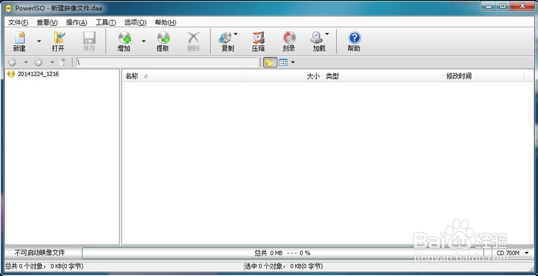Click the Extract (提取) icon
The image size is (538, 276).
[164, 38]
